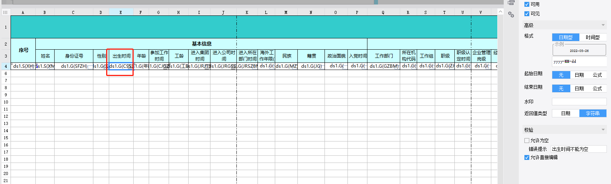Click the up arrow of the vertical scrollbar
This screenshot has height=184, width=611.
500,12
